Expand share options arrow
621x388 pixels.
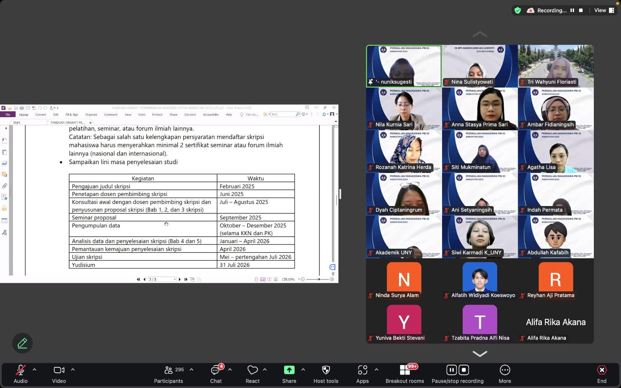coord(303,370)
